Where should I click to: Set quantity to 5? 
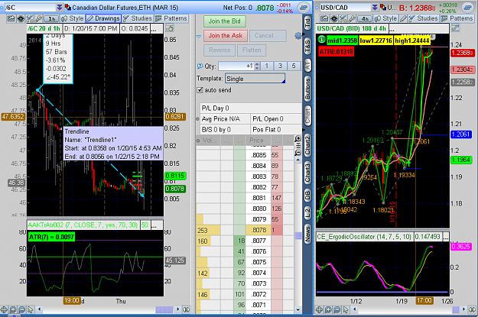pyautogui.click(x=294, y=66)
